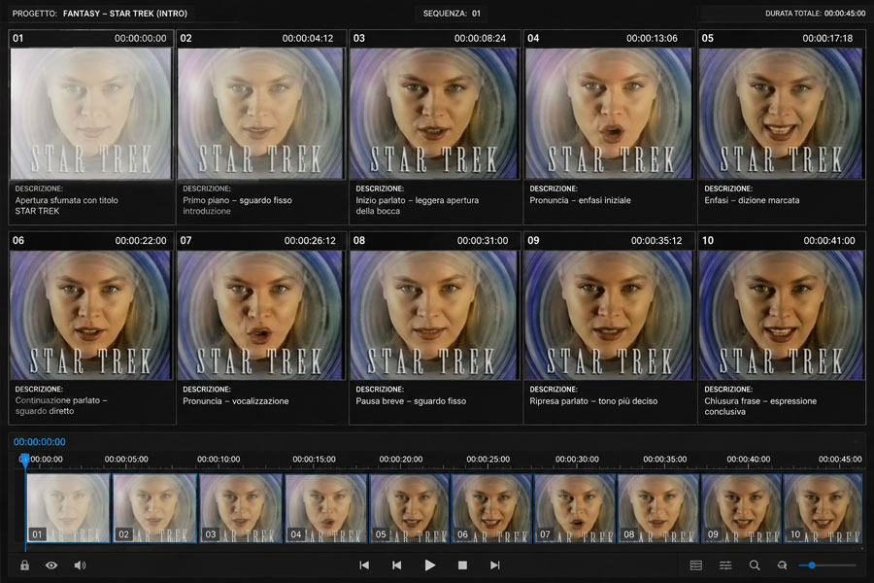Click description "Ripresa parlato – tono più deciso"
This screenshot has width=874, height=583.
point(593,401)
